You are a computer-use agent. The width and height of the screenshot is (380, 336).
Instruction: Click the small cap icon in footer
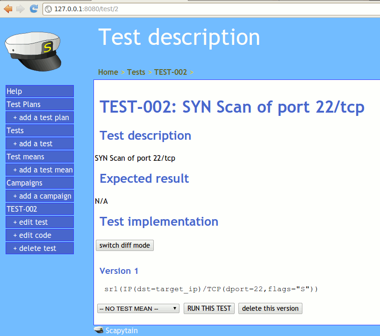(x=98, y=330)
